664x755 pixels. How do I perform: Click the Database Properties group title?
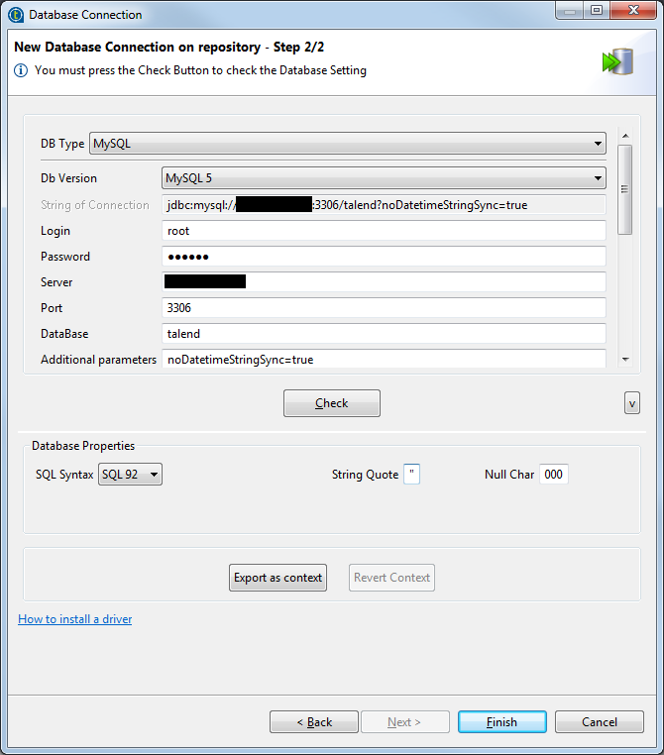(x=83, y=446)
